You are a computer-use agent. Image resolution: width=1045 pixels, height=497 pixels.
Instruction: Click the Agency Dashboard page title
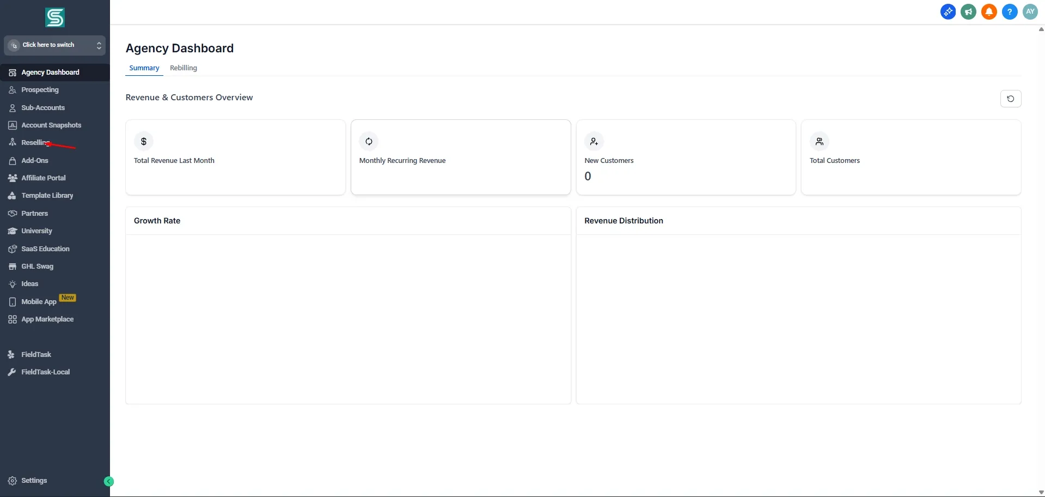click(x=180, y=49)
